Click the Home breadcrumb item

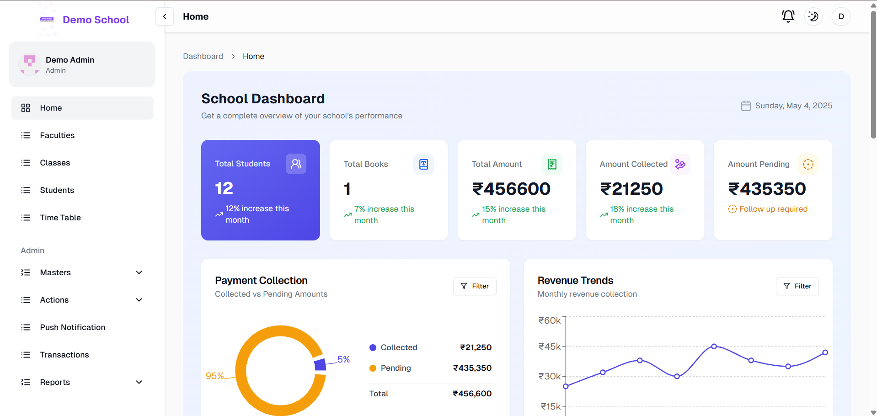point(253,56)
